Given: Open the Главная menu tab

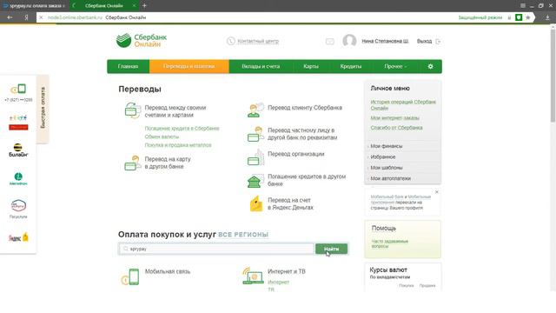Looking at the screenshot, I should (x=128, y=66).
